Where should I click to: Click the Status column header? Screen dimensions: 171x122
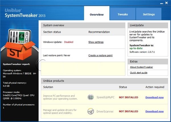123,87
